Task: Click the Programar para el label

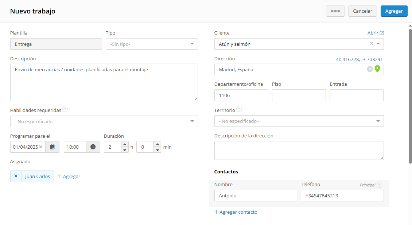Action: [30, 136]
